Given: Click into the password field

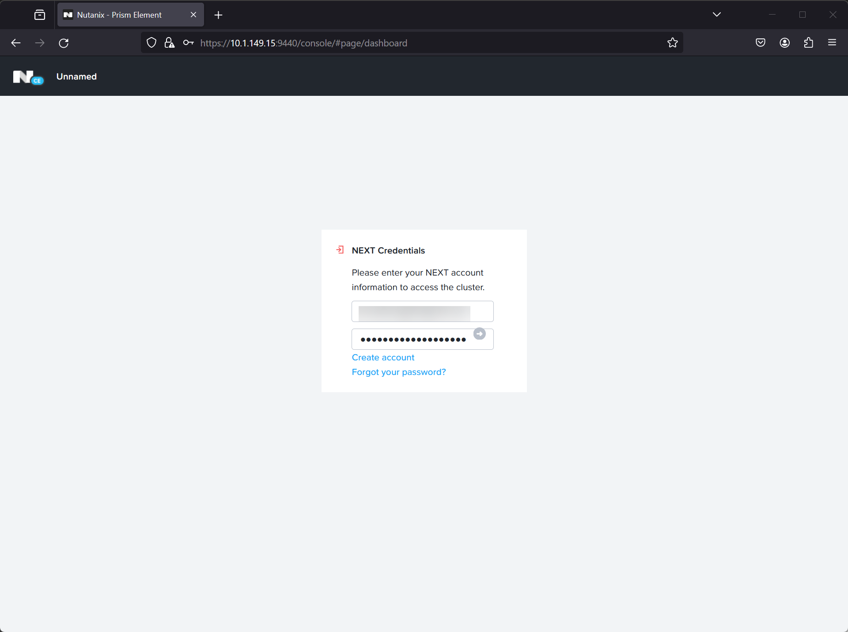Looking at the screenshot, I should 413,340.
